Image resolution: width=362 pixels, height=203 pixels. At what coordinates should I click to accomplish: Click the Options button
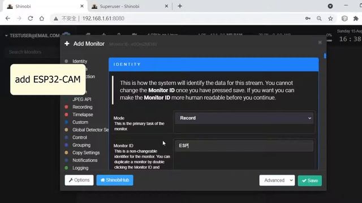click(x=79, y=180)
